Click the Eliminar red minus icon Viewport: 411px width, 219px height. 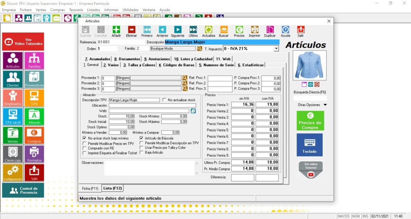[131, 30]
